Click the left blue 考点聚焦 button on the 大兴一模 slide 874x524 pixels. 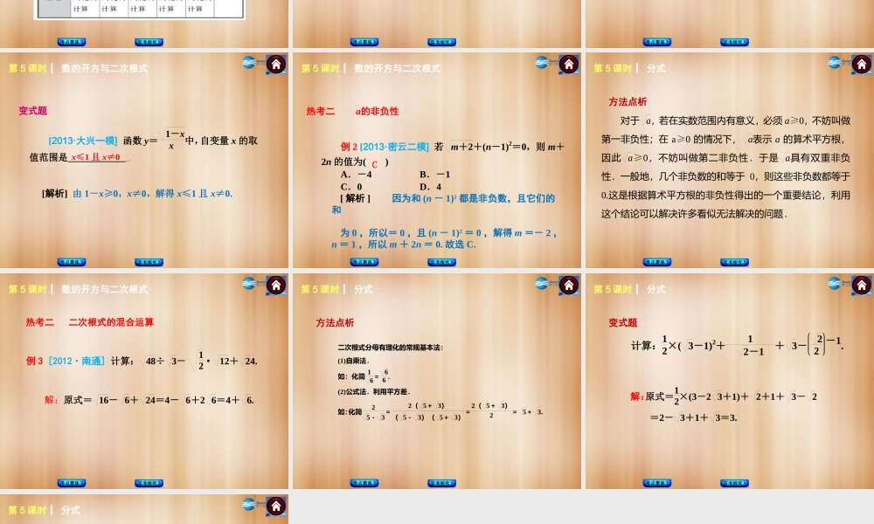(x=72, y=262)
